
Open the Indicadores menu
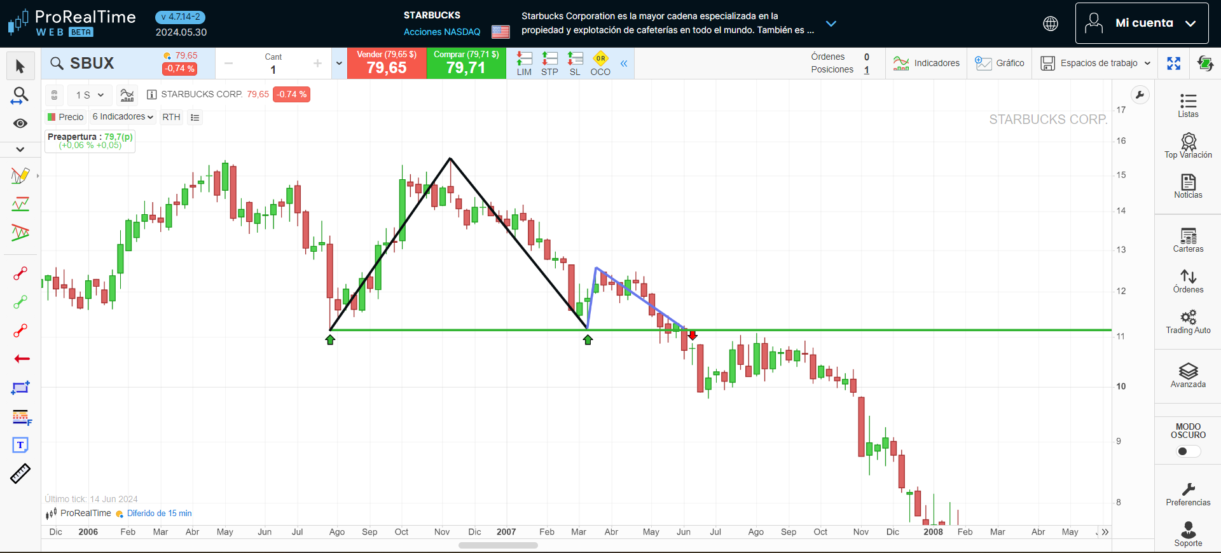(927, 63)
